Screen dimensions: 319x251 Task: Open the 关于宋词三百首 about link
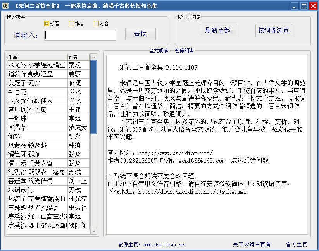[x=252, y=245]
